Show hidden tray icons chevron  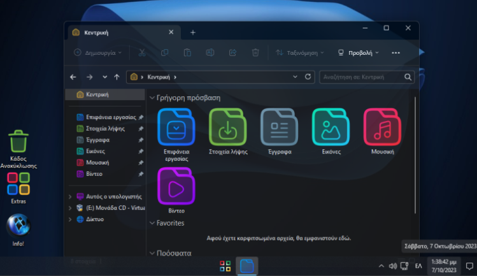[x=381, y=266]
